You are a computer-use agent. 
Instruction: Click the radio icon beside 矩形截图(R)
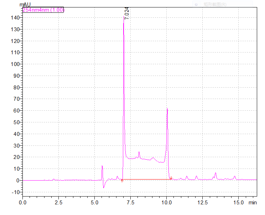(196, 5)
